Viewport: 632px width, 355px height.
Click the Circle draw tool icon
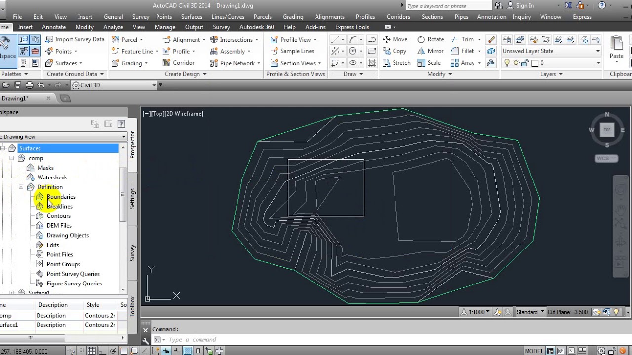point(353,51)
